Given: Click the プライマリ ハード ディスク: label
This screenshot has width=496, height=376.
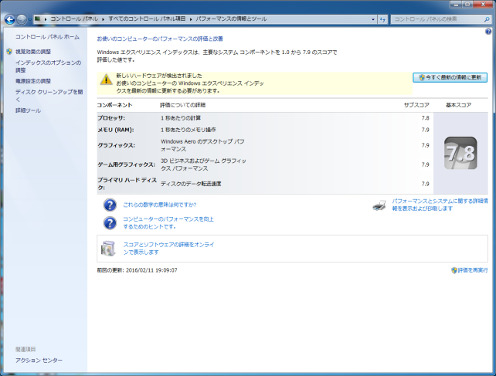Looking at the screenshot, I should [127, 184].
